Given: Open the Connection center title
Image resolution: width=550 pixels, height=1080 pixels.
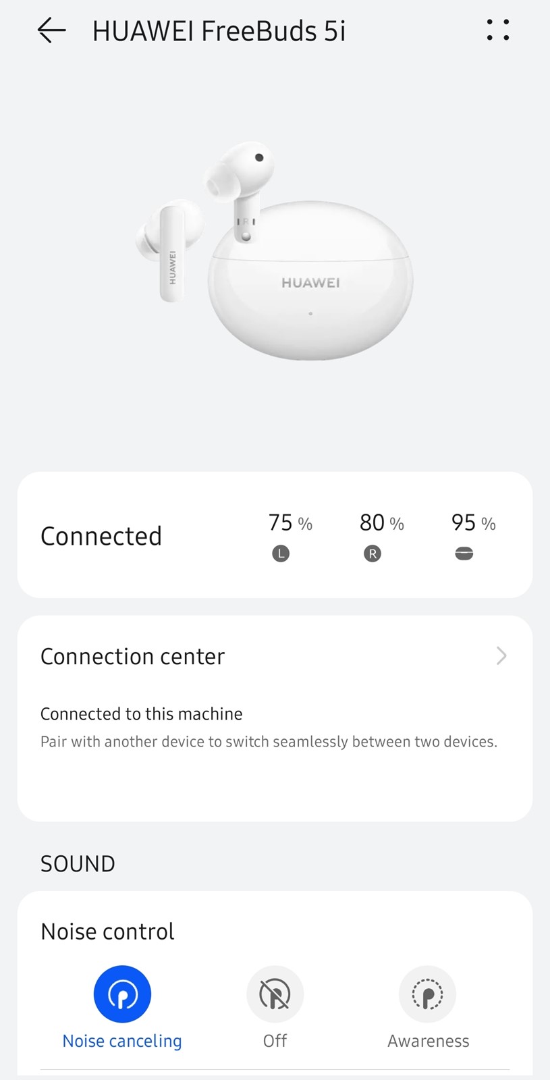Looking at the screenshot, I should 133,657.
